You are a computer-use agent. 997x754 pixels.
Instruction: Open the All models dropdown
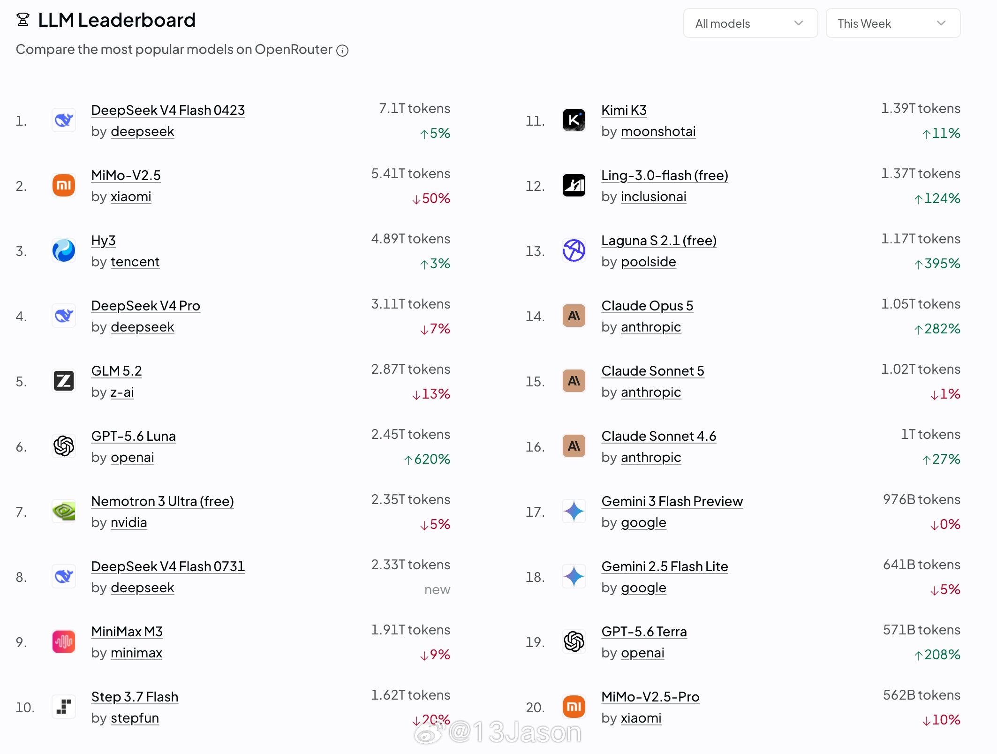[750, 23]
